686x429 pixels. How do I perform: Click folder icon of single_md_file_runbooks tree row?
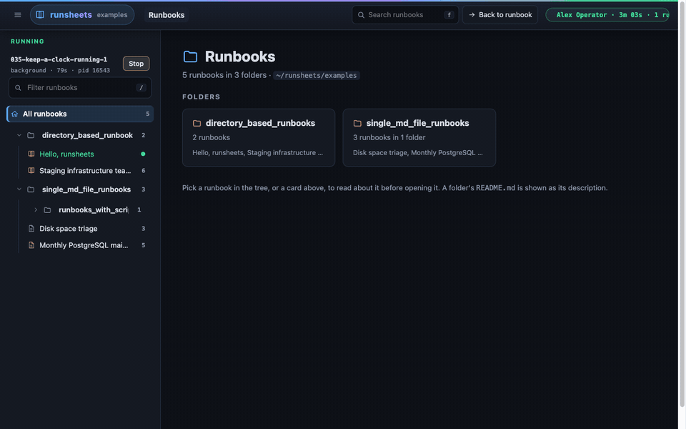(x=31, y=189)
